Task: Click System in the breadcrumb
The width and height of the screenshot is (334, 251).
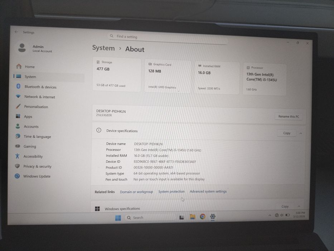Action: tap(103, 48)
